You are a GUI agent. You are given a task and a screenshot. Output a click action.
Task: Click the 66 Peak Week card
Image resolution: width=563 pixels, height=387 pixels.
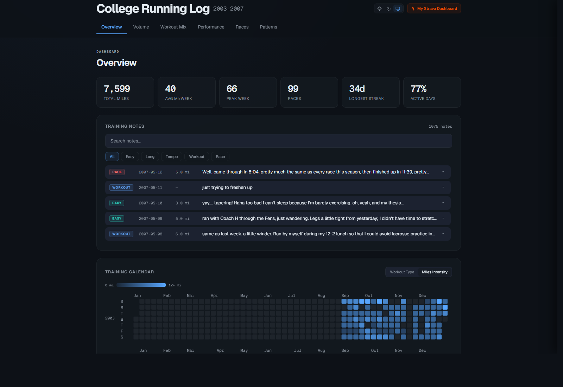[x=248, y=92]
